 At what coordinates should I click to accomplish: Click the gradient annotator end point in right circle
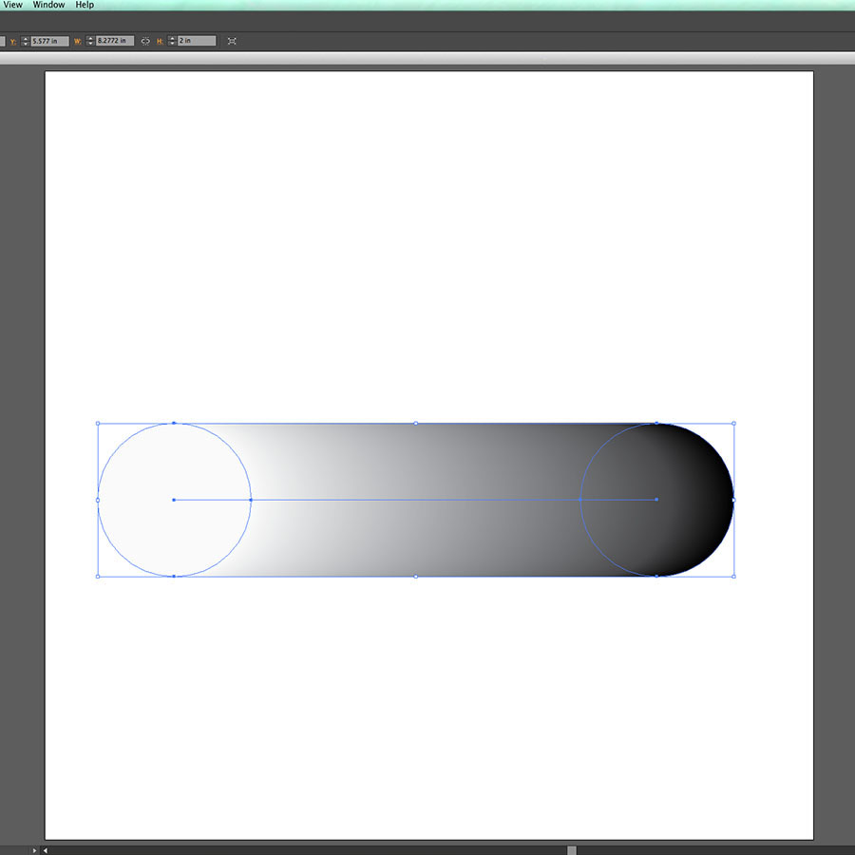click(656, 500)
